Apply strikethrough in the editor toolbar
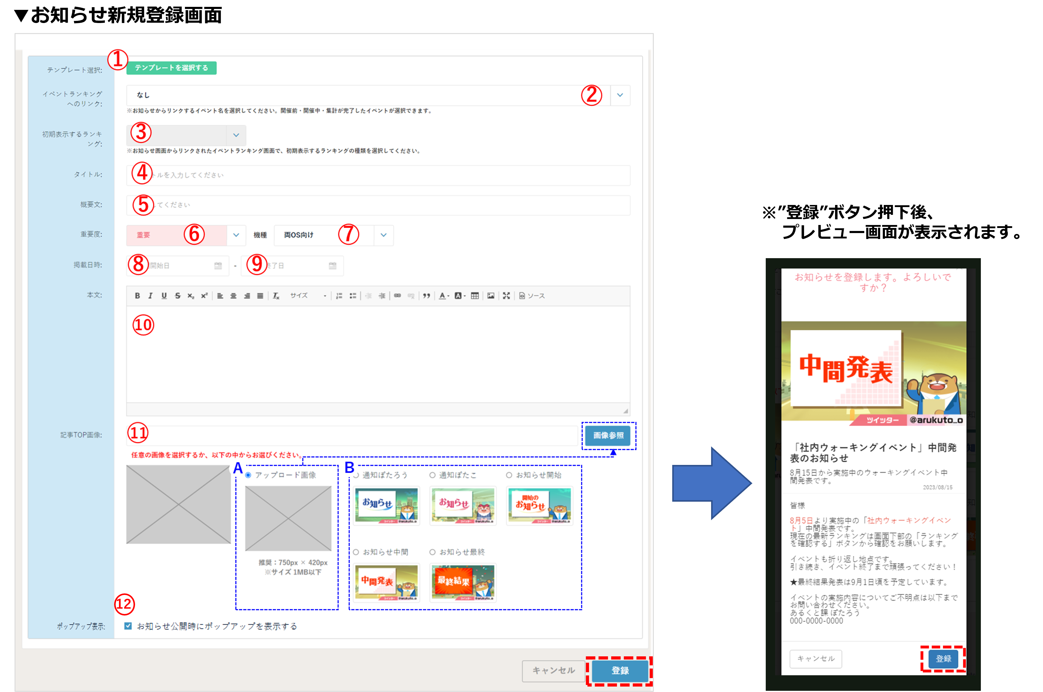 pos(177,296)
